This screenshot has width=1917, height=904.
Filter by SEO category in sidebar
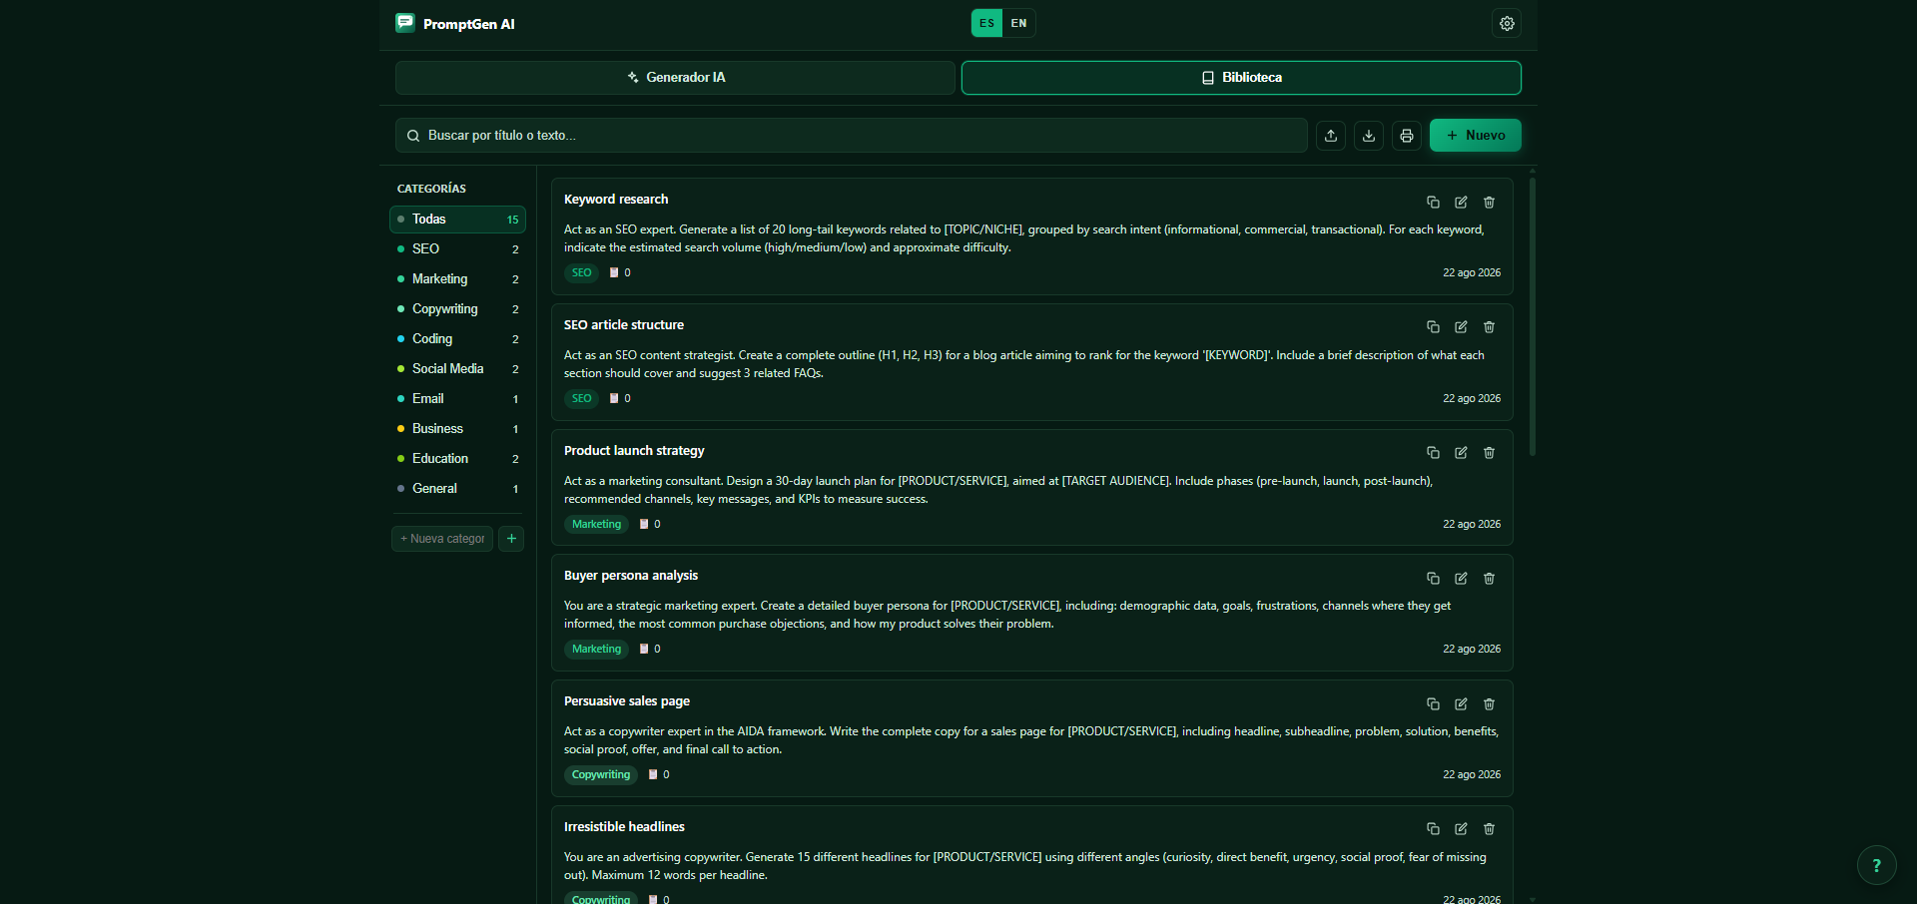pos(457,249)
